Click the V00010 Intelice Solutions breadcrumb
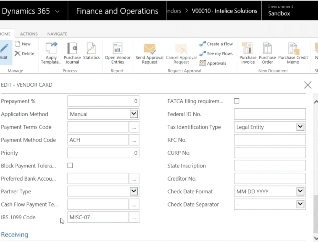318x242 pixels. coord(225,11)
